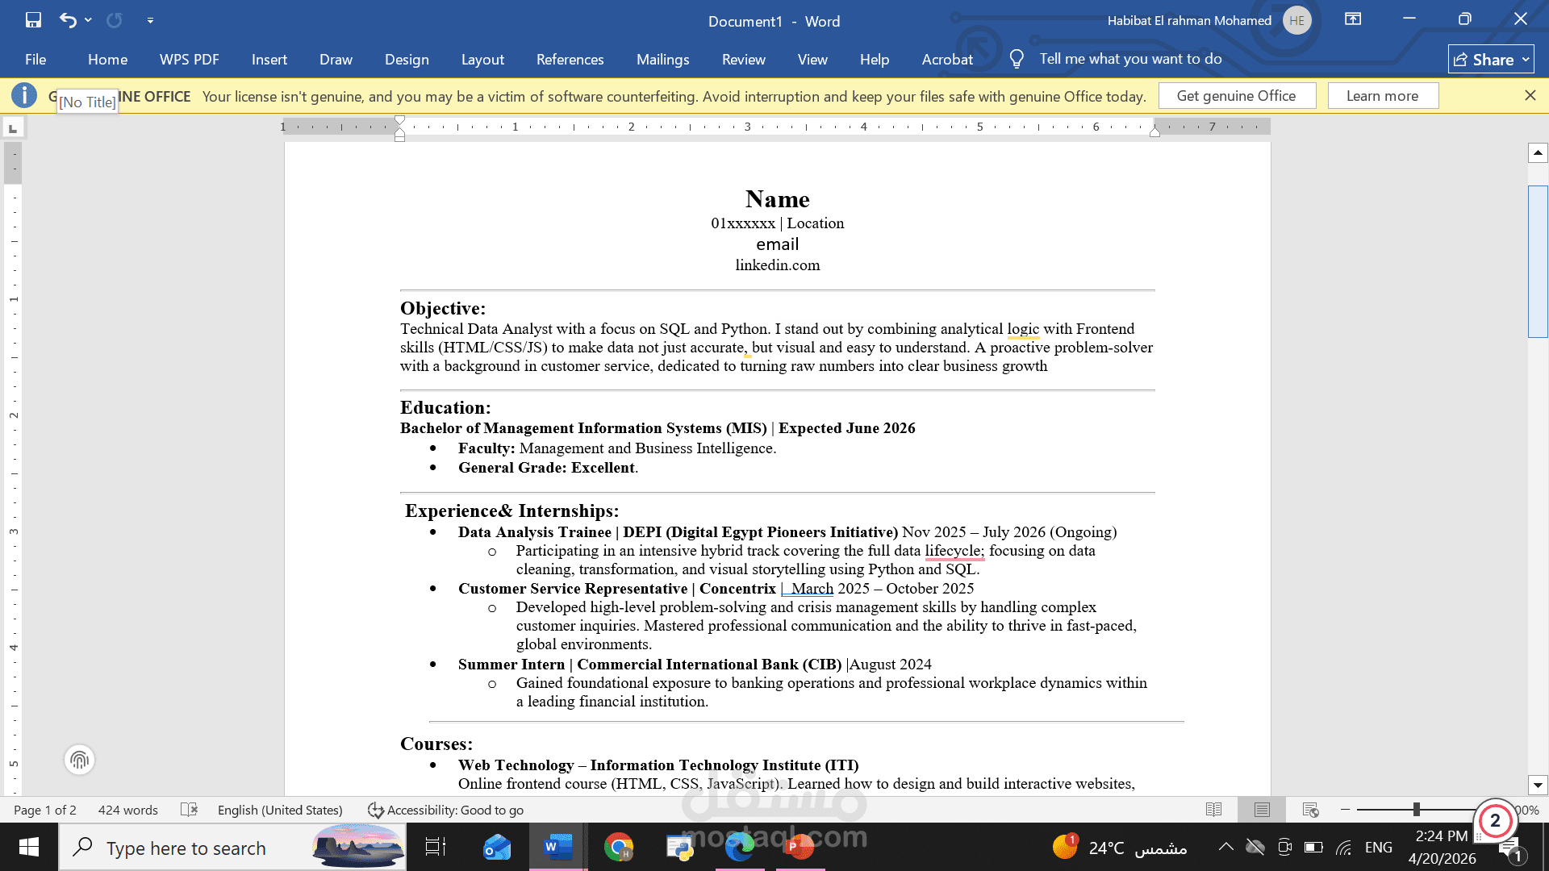Click the Get genuine Office button

click(1236, 96)
